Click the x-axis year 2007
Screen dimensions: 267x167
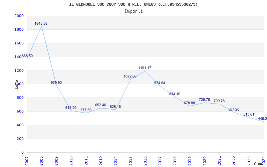pos(27,161)
